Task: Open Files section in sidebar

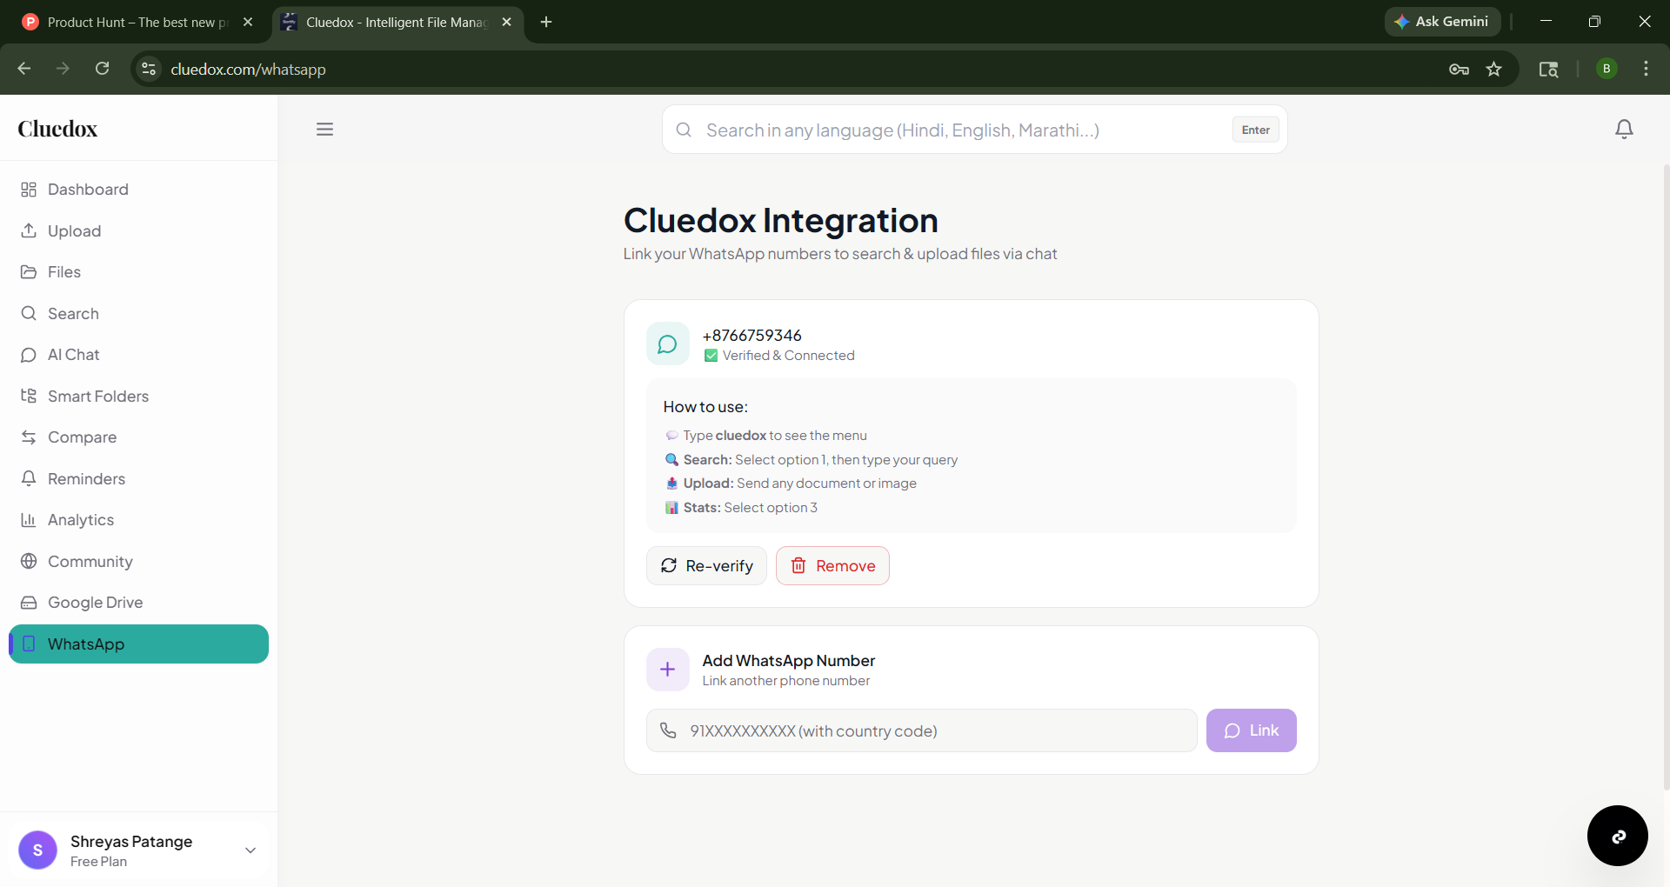Action: pyautogui.click(x=138, y=272)
